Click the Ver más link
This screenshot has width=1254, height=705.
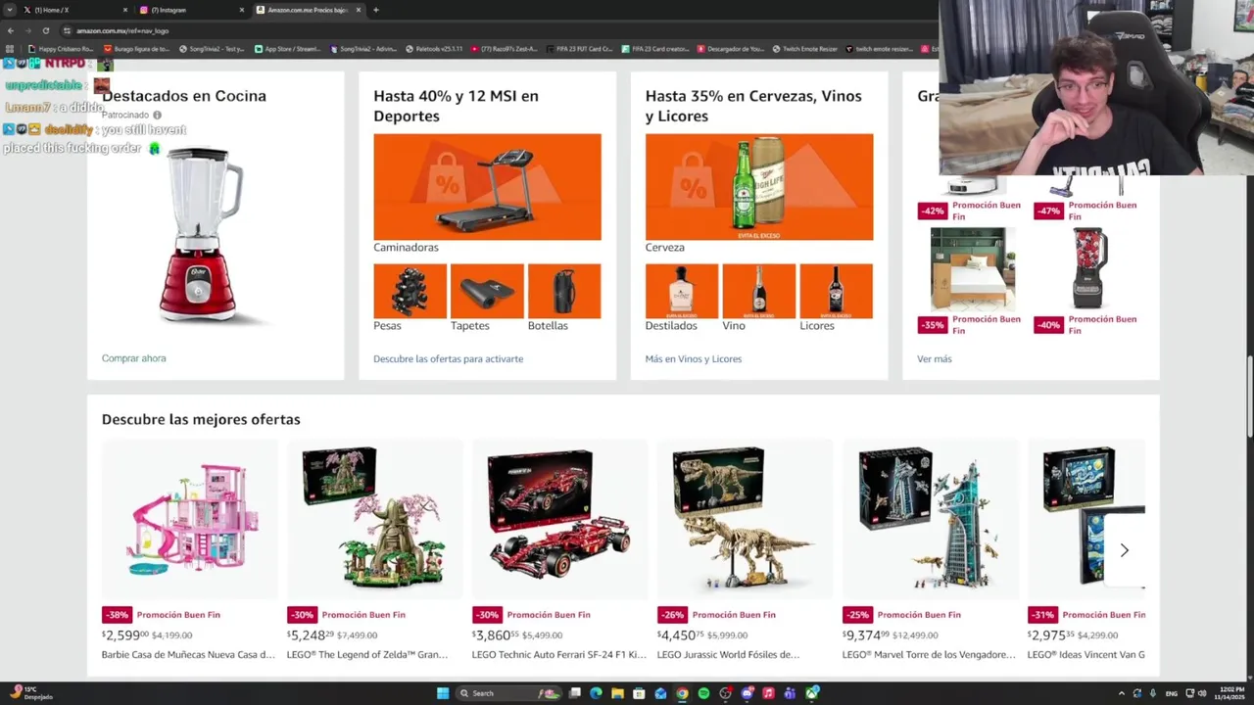(934, 358)
